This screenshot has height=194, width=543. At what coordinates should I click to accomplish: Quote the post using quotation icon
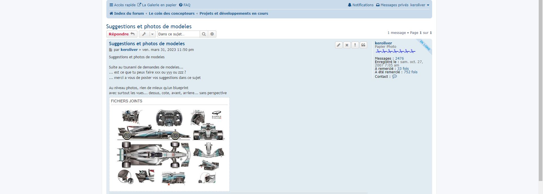tap(363, 45)
